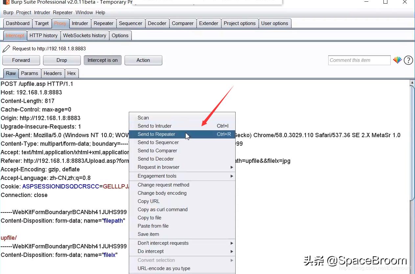Choose Change request method

(x=182, y=185)
